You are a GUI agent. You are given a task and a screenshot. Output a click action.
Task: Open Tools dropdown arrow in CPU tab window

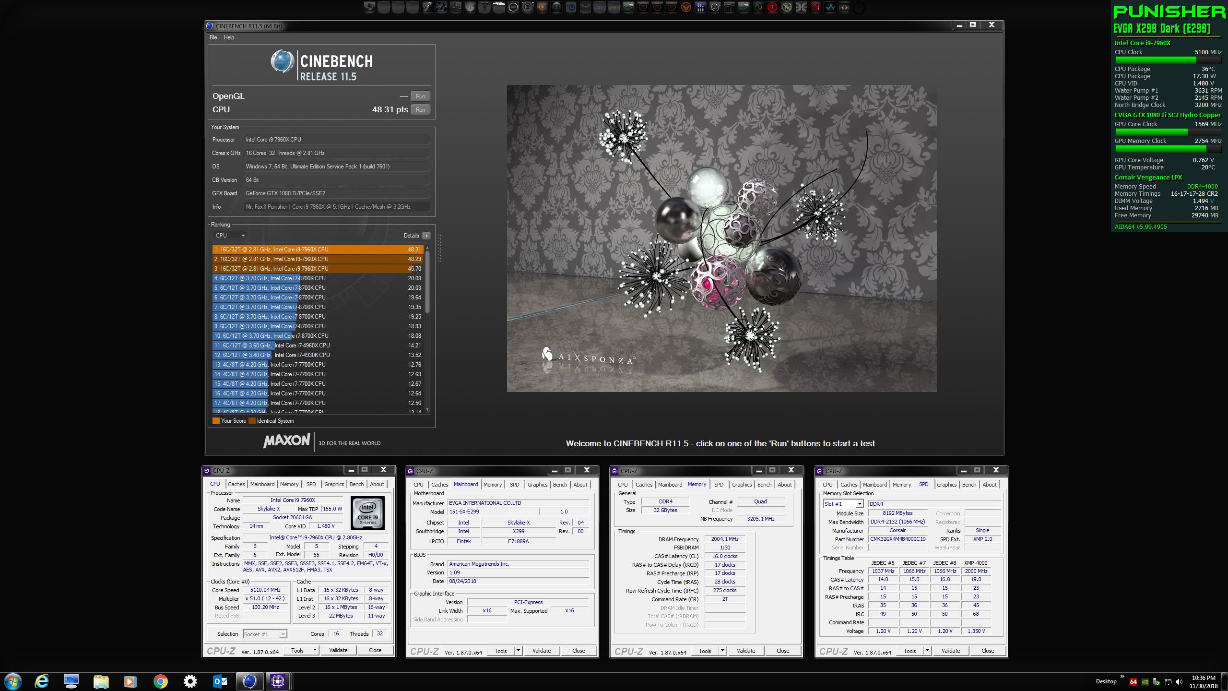point(315,651)
